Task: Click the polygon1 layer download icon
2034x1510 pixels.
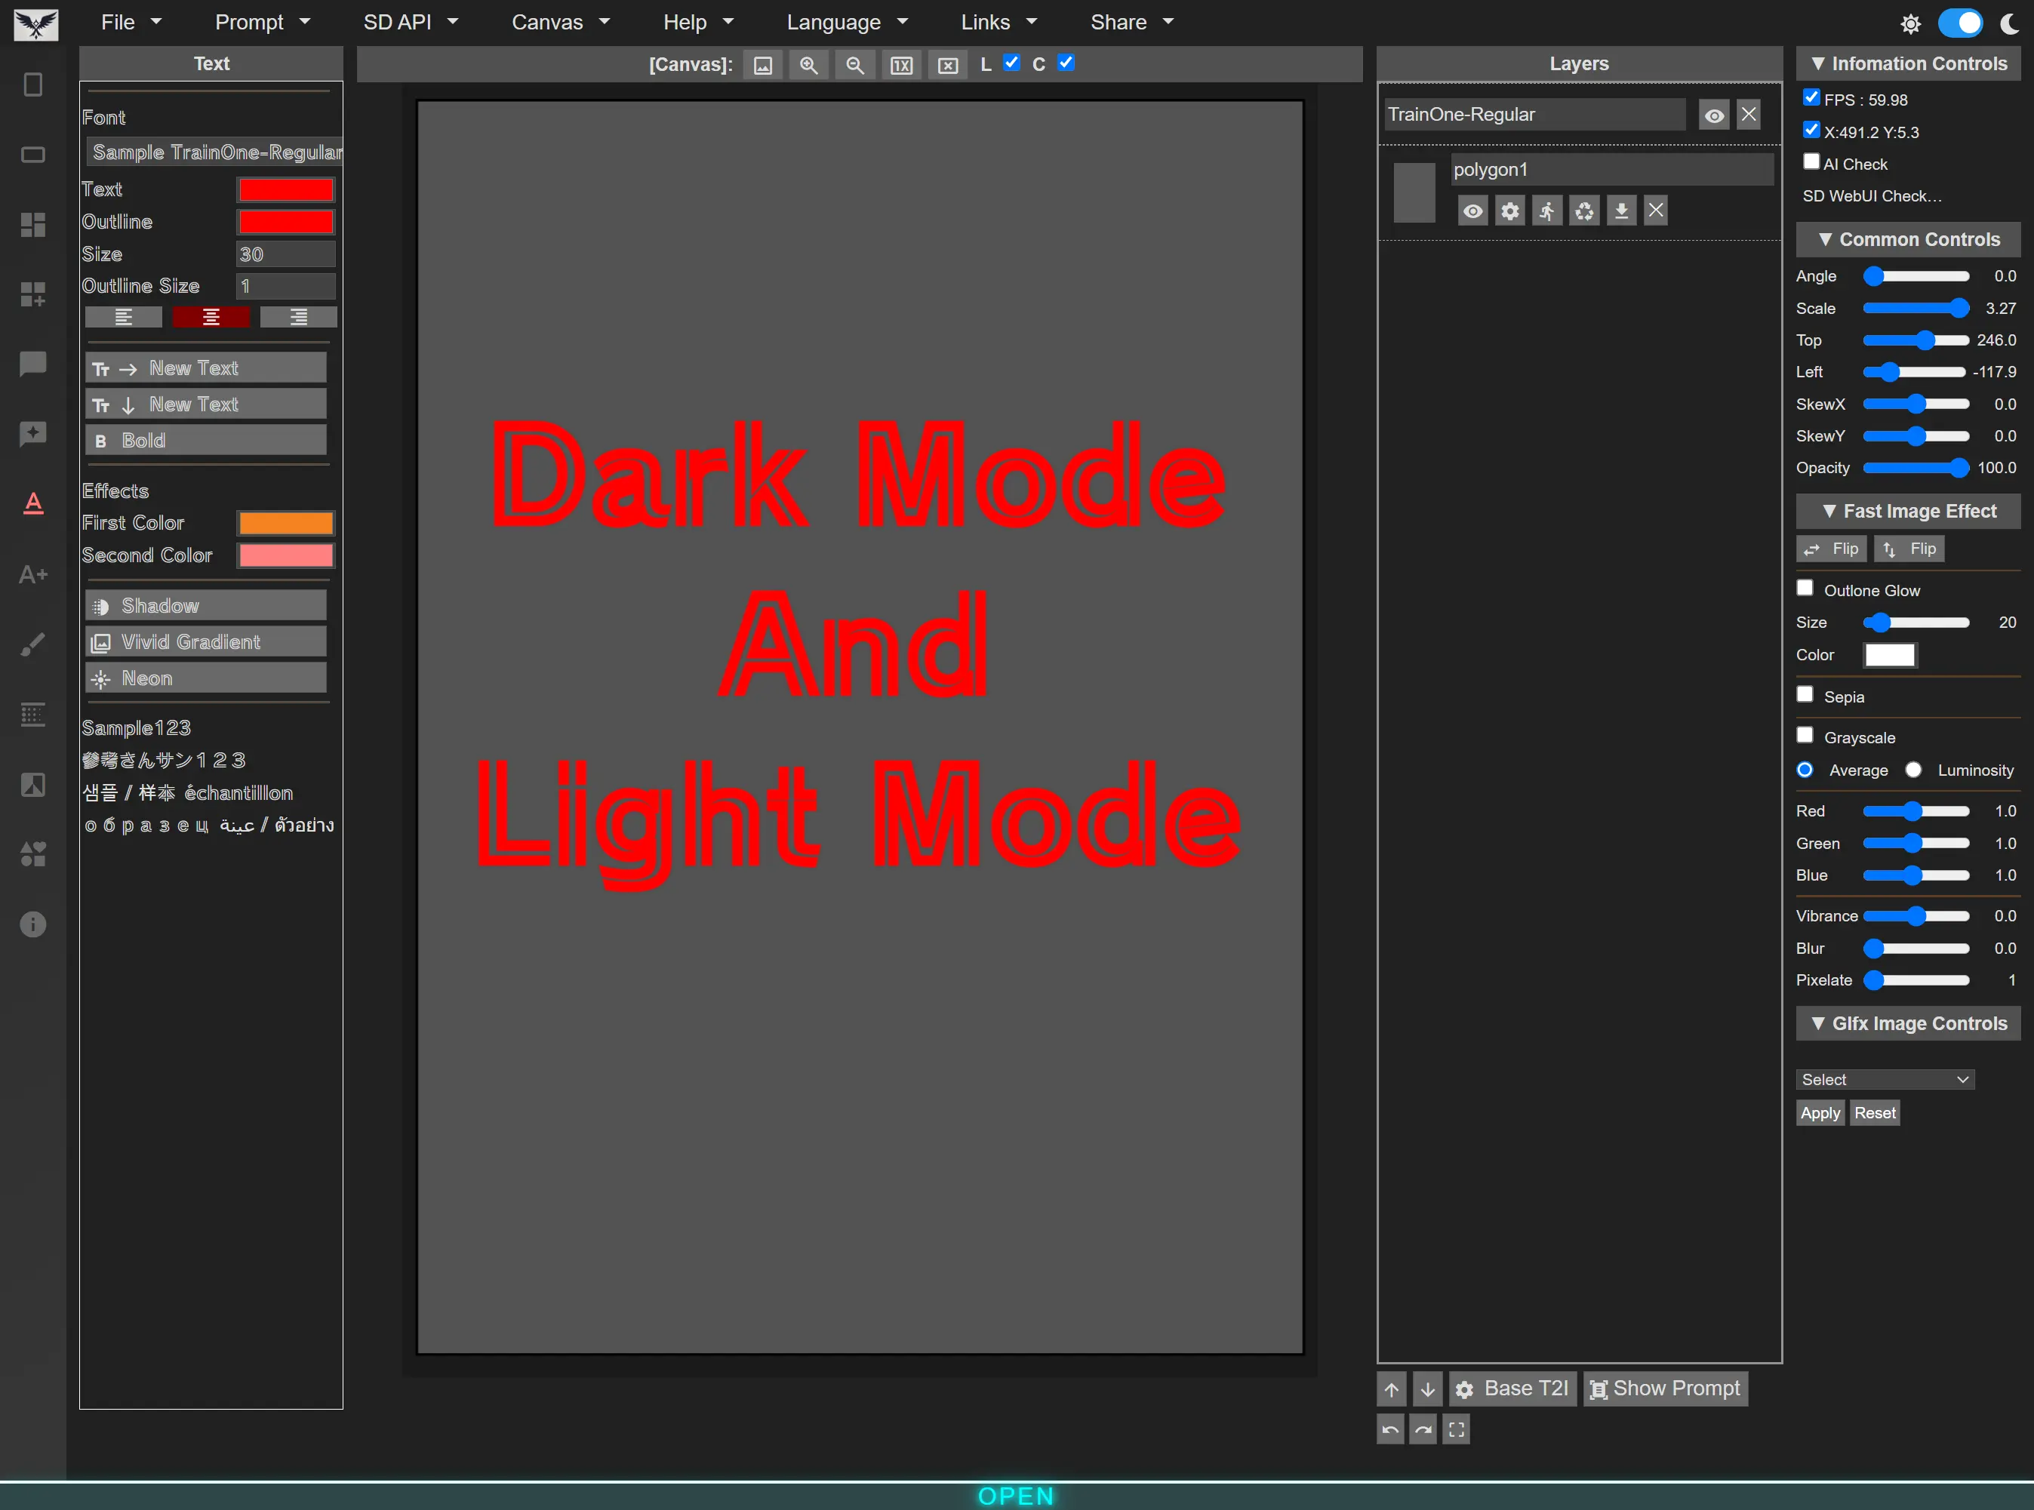Action: pyautogui.click(x=1621, y=211)
